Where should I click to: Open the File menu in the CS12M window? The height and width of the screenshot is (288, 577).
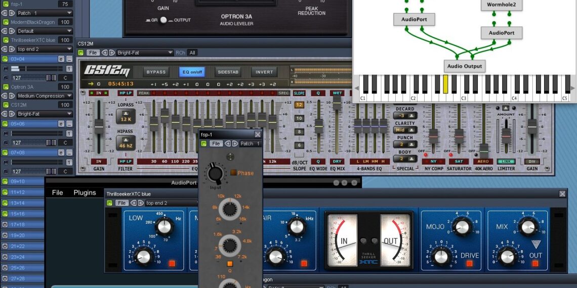[93, 53]
